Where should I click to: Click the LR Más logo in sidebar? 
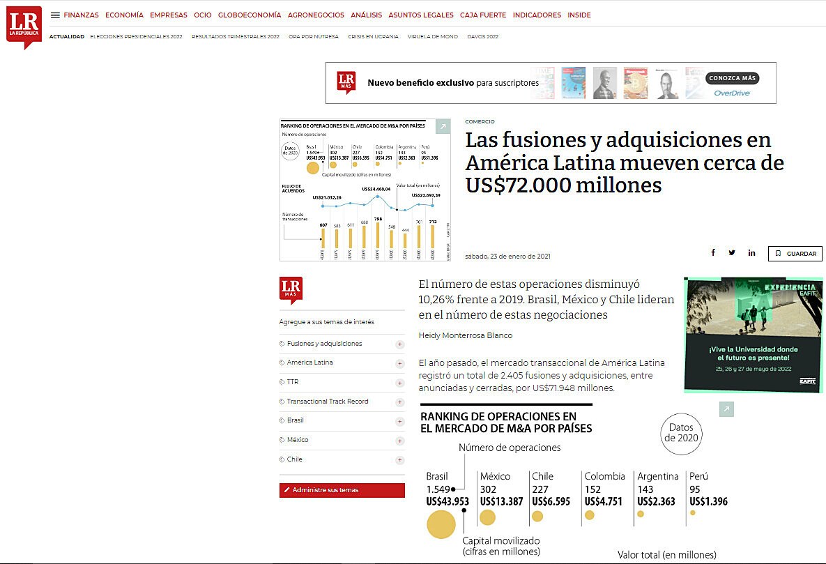click(x=291, y=290)
